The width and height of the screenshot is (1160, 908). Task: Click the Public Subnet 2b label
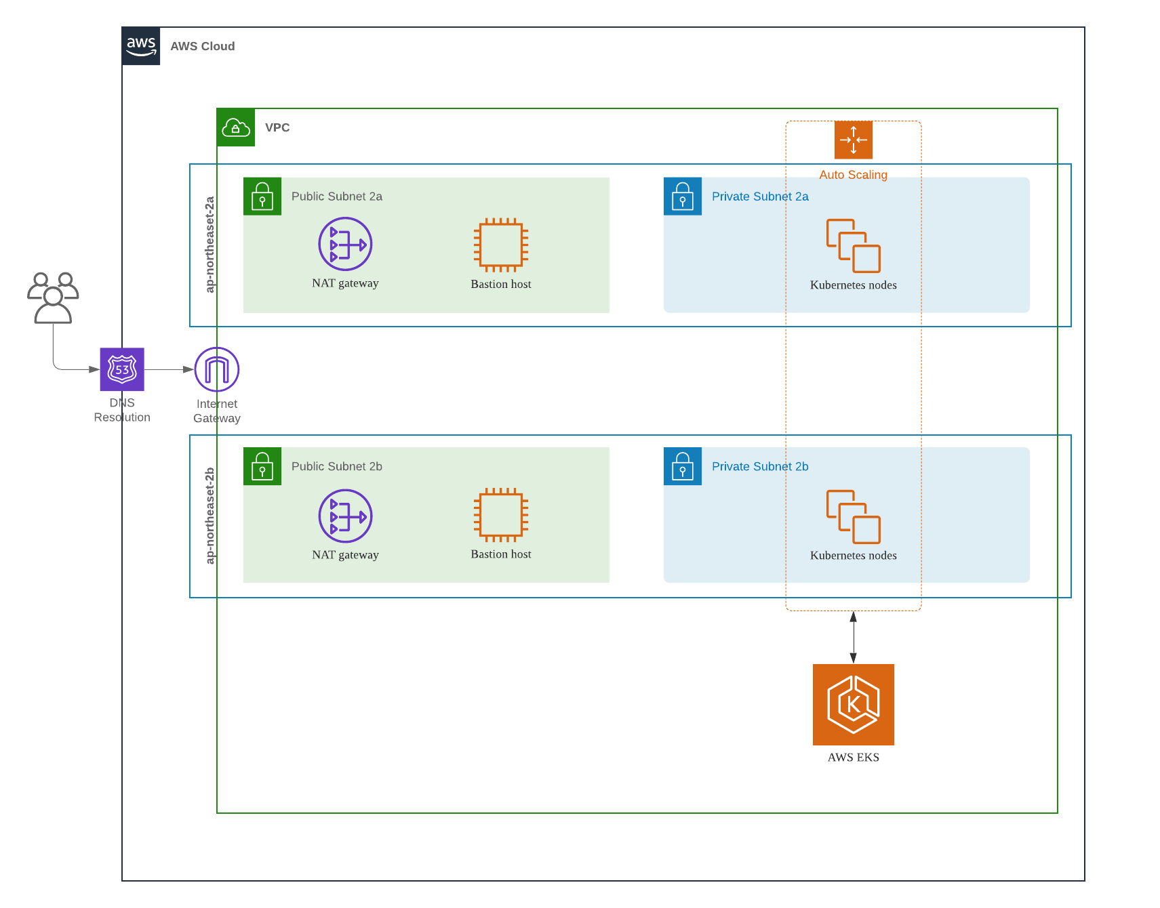pyautogui.click(x=337, y=466)
